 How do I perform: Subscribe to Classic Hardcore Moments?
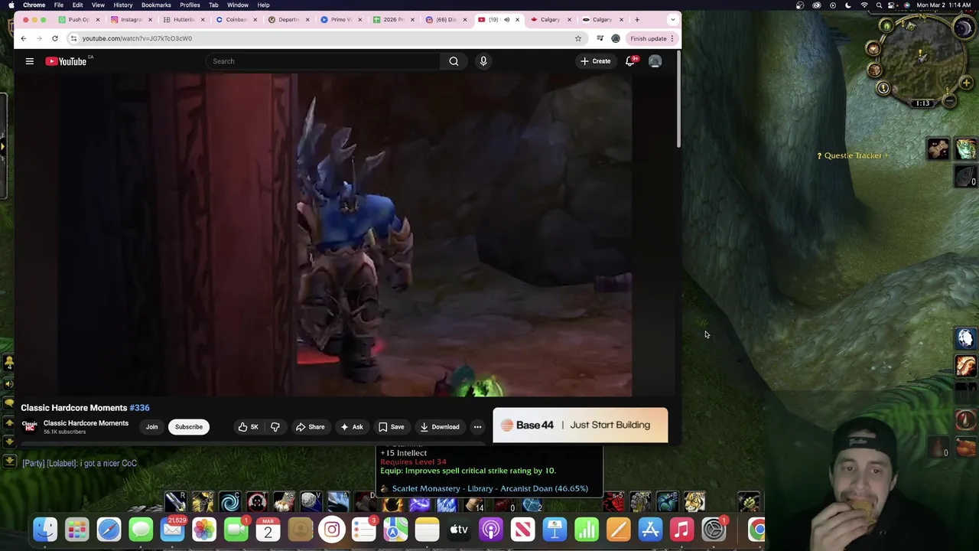pos(189,427)
